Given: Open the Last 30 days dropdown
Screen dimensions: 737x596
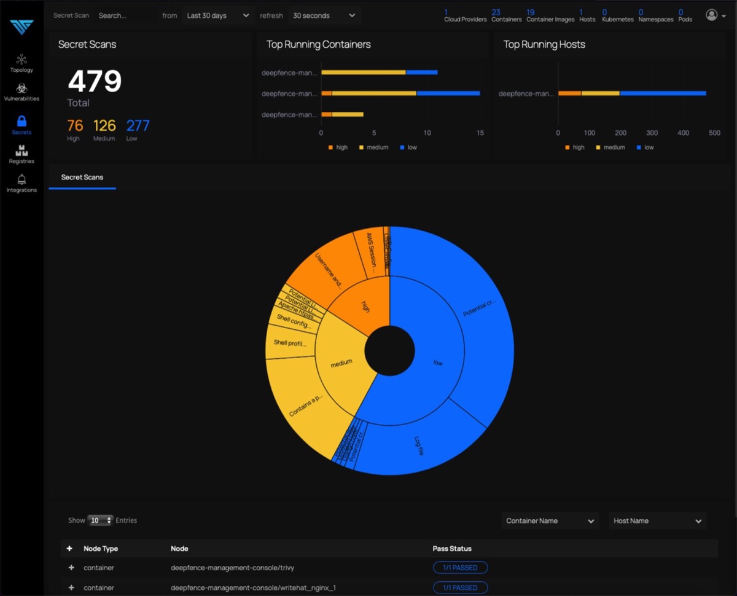Looking at the screenshot, I should tap(218, 15).
